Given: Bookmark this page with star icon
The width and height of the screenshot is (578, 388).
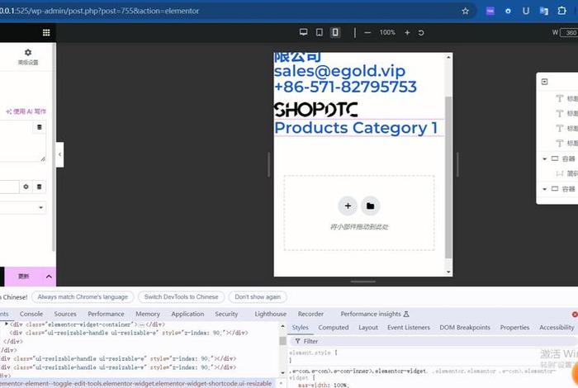Looking at the screenshot, I should pos(465,11).
